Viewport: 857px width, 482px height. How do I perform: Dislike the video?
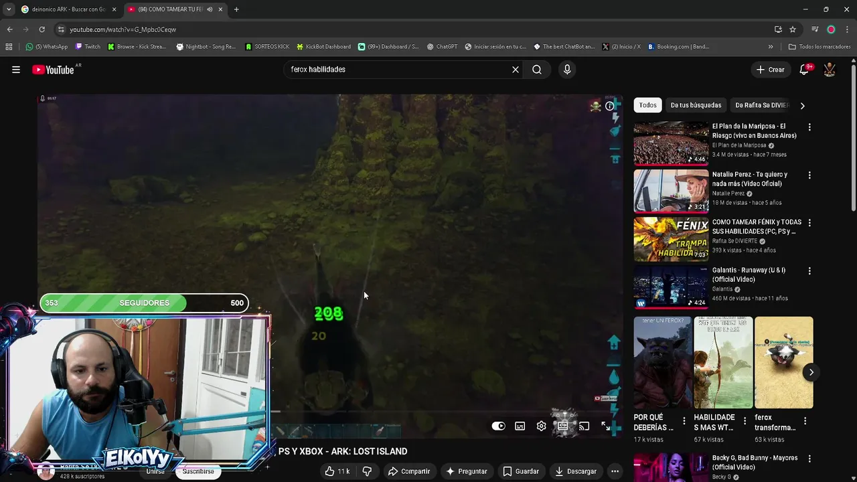[x=367, y=471]
